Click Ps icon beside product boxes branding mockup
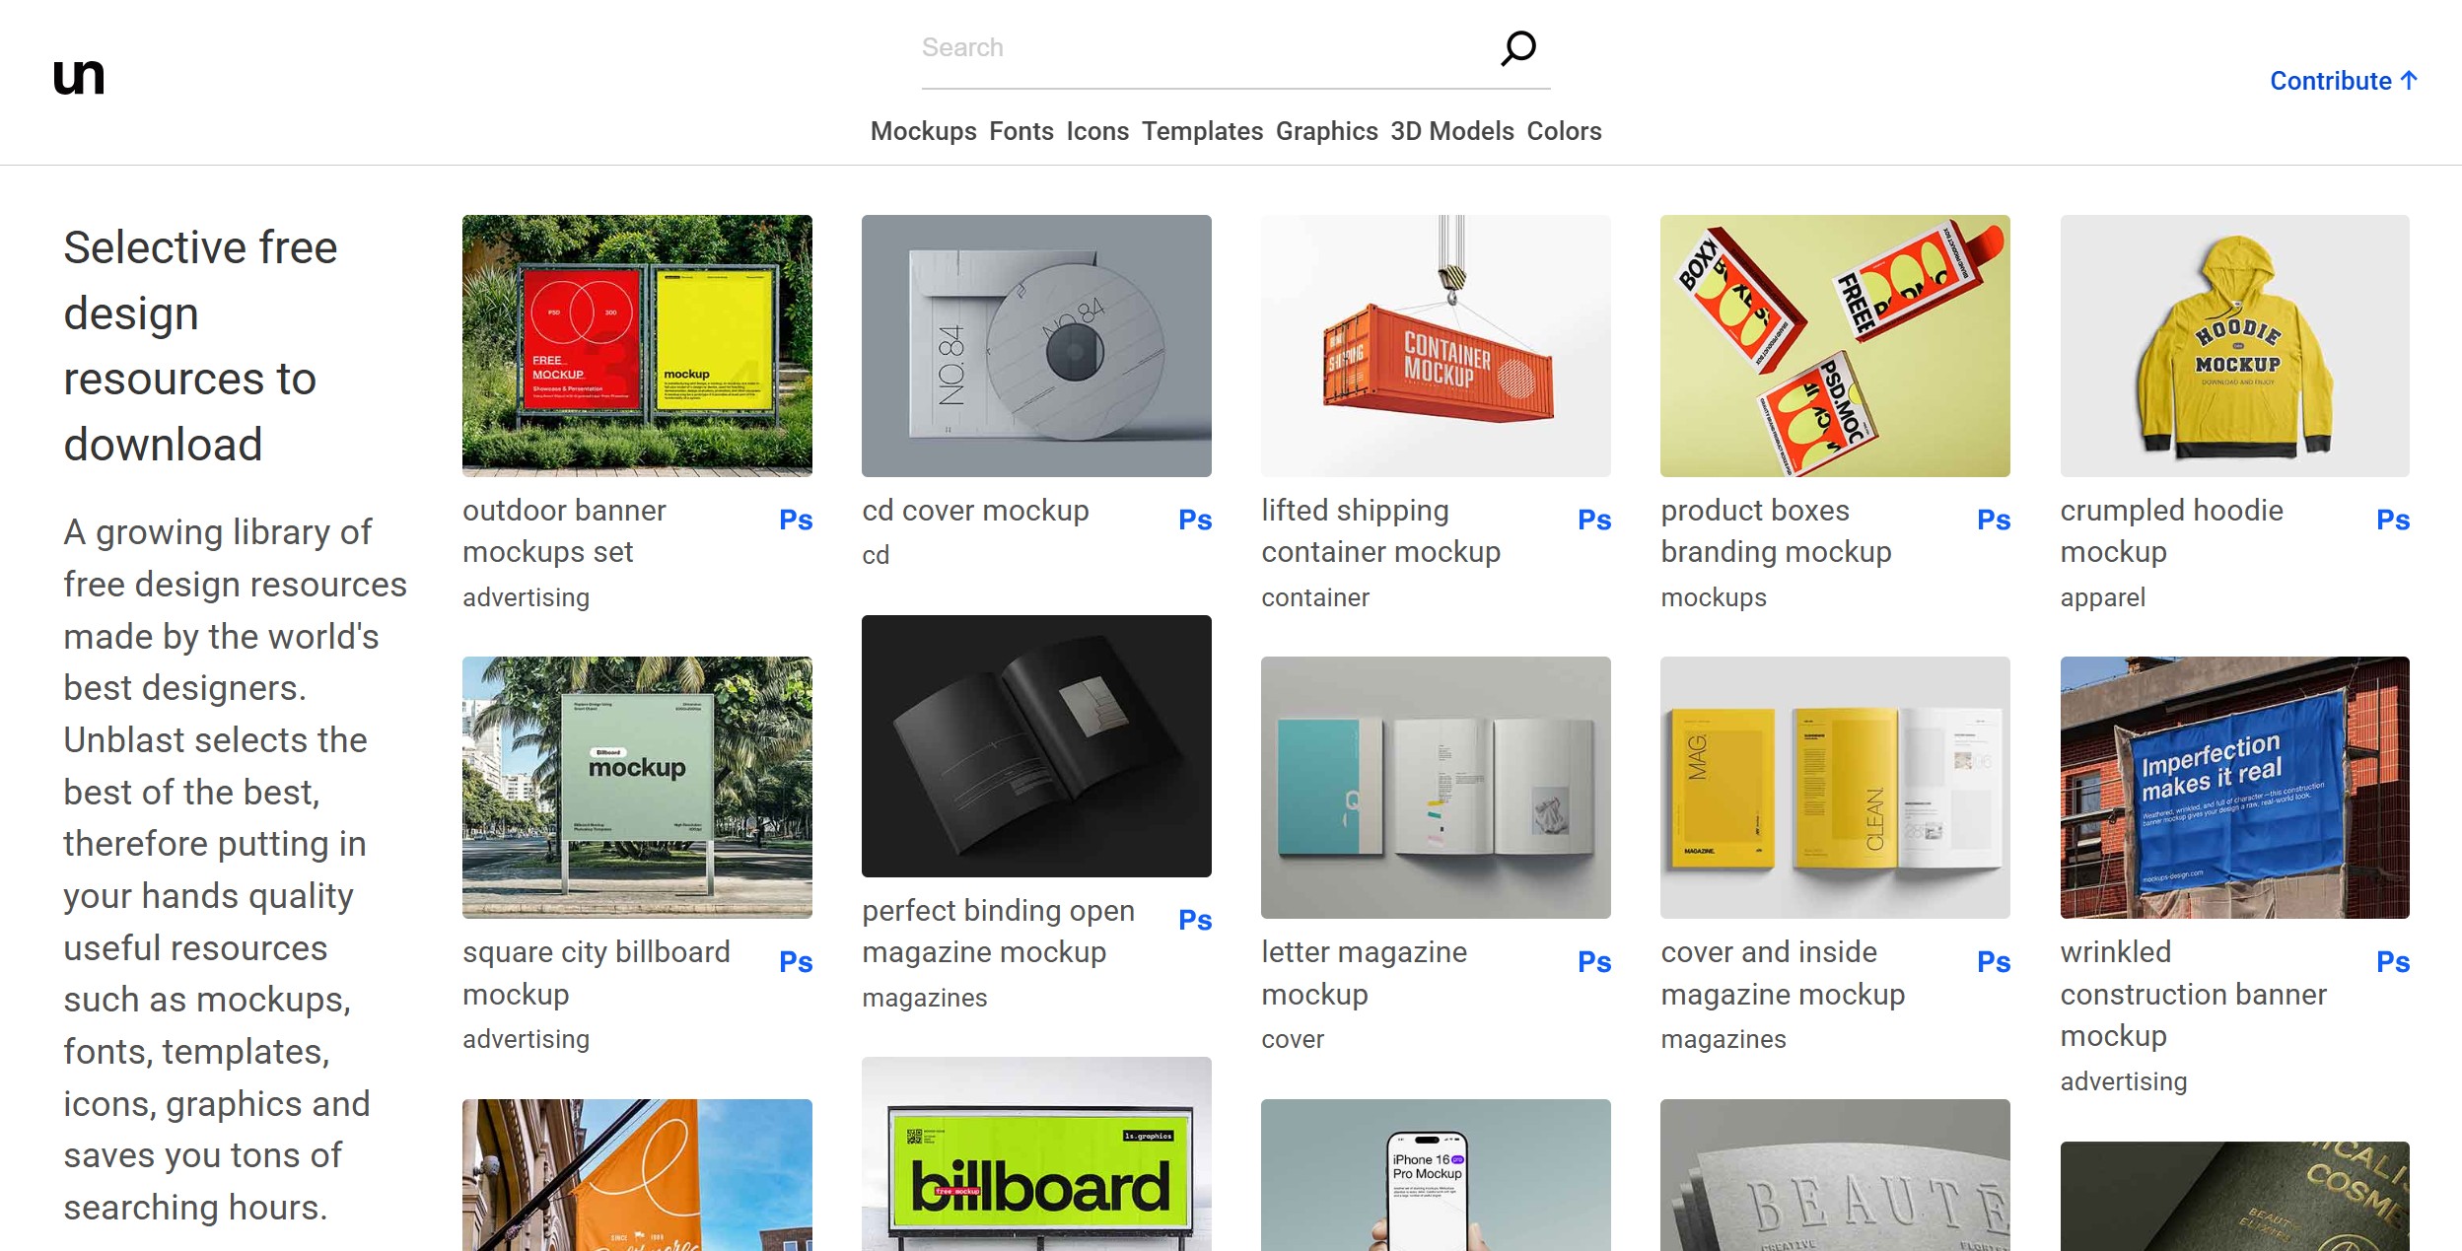2462x1251 pixels. click(1994, 520)
